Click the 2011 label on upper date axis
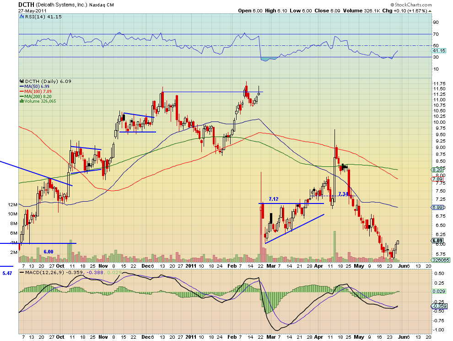 pos(191,266)
